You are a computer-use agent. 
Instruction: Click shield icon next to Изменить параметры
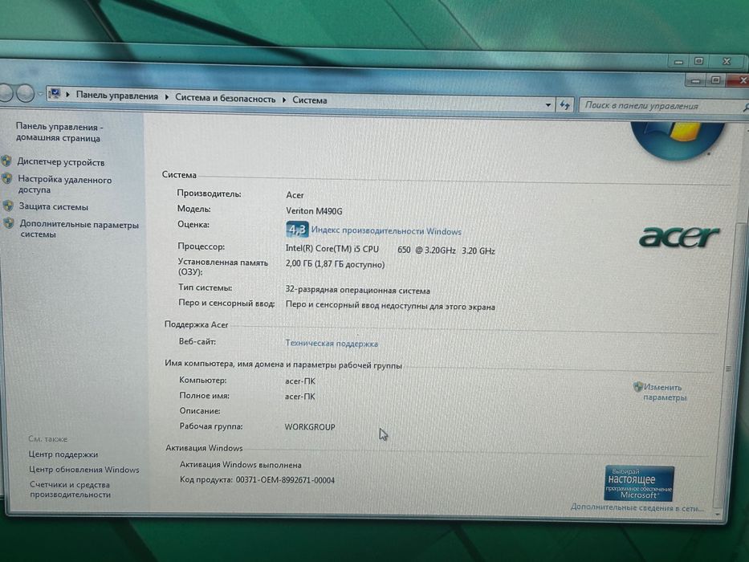pos(637,386)
